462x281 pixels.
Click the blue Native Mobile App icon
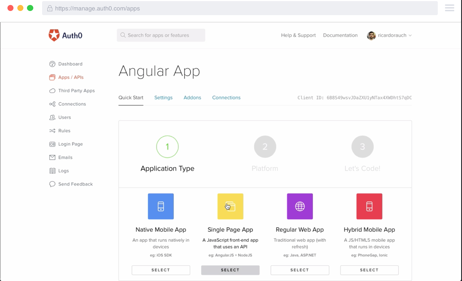[161, 206]
